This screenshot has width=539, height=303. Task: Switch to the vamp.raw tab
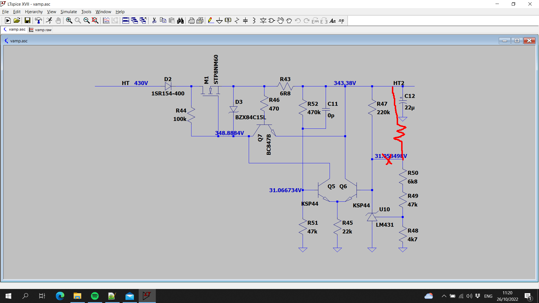click(40, 30)
